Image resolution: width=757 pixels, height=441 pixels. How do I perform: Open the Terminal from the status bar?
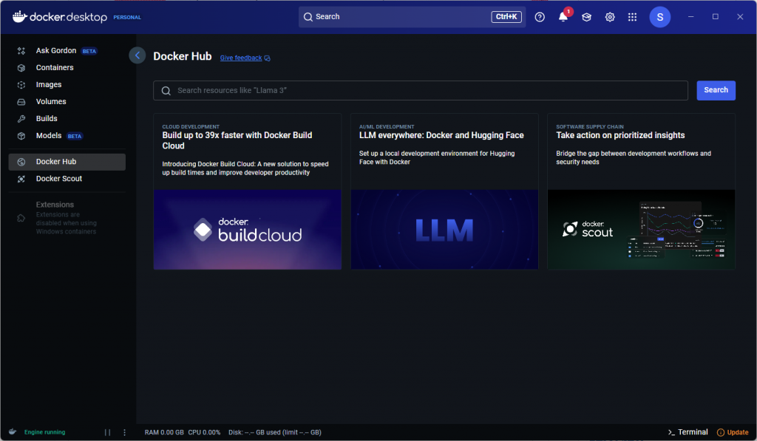688,432
